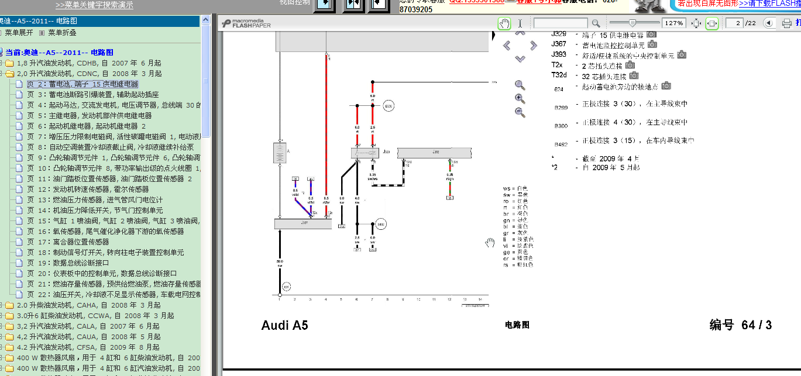Open camera photo for J329 relay
801x376 pixels.
pos(651,35)
